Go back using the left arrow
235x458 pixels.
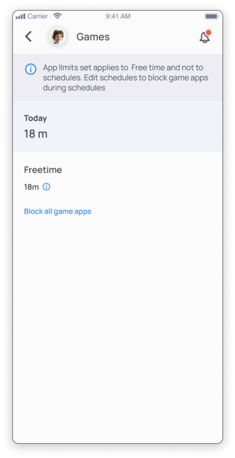(x=28, y=37)
